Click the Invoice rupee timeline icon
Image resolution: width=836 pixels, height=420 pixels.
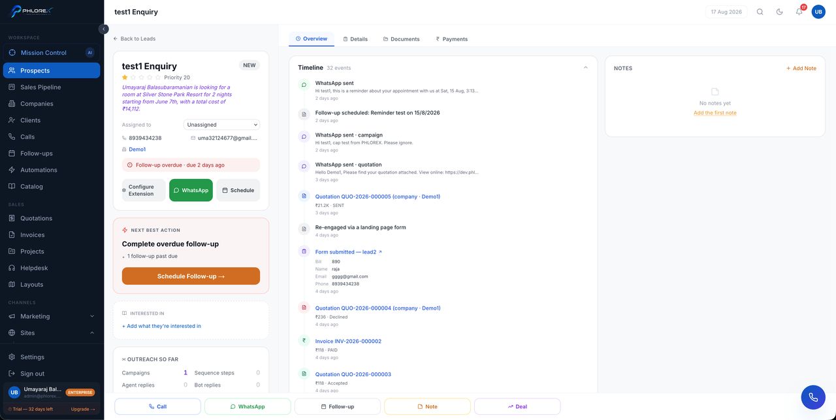coord(304,340)
